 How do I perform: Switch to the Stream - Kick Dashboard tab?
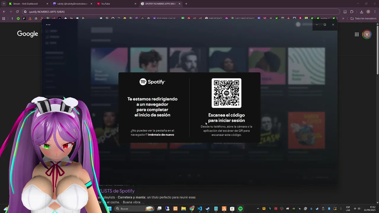click(x=28, y=4)
